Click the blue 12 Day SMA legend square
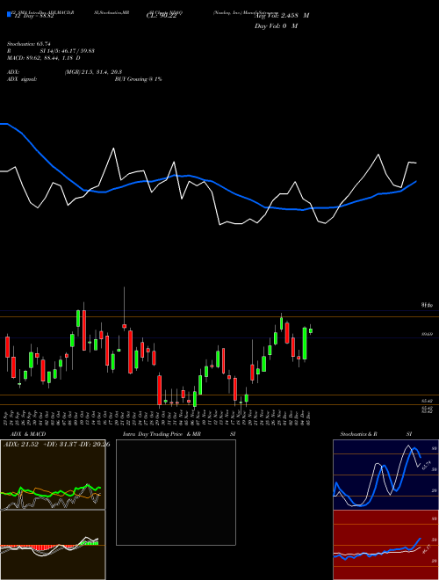This screenshot has width=439, height=580. pyautogui.click(x=9, y=14)
